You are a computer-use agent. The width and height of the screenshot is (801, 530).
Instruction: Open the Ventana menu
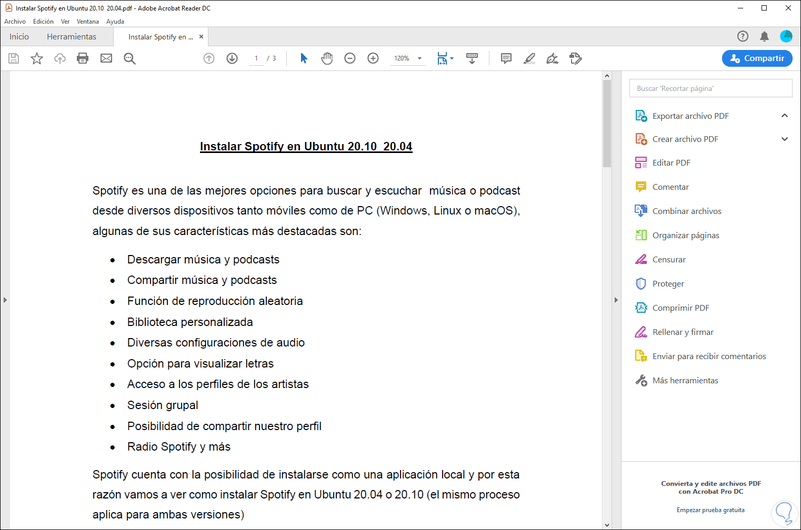(x=88, y=22)
